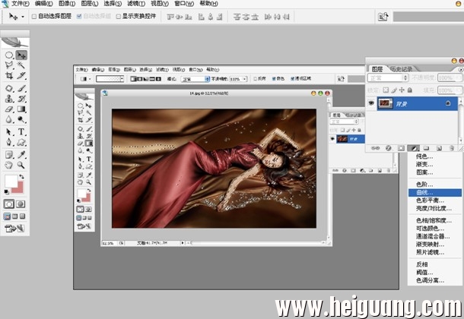The height and width of the screenshot is (319, 464).
Task: Enable the 自动选择图层 checkbox
Action: pyautogui.click(x=34, y=17)
